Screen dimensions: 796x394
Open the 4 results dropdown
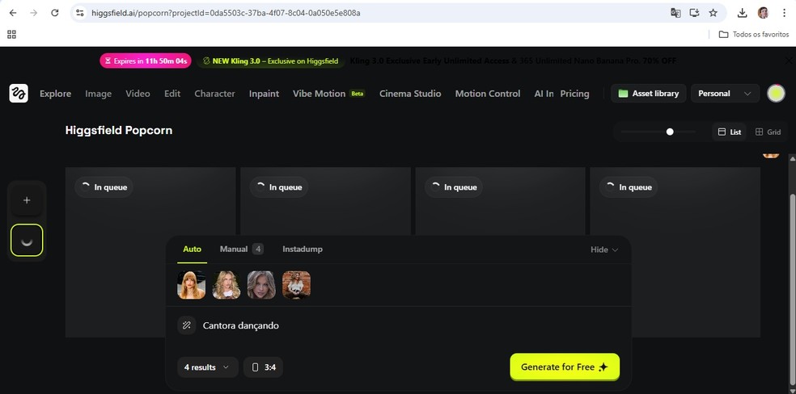click(208, 367)
